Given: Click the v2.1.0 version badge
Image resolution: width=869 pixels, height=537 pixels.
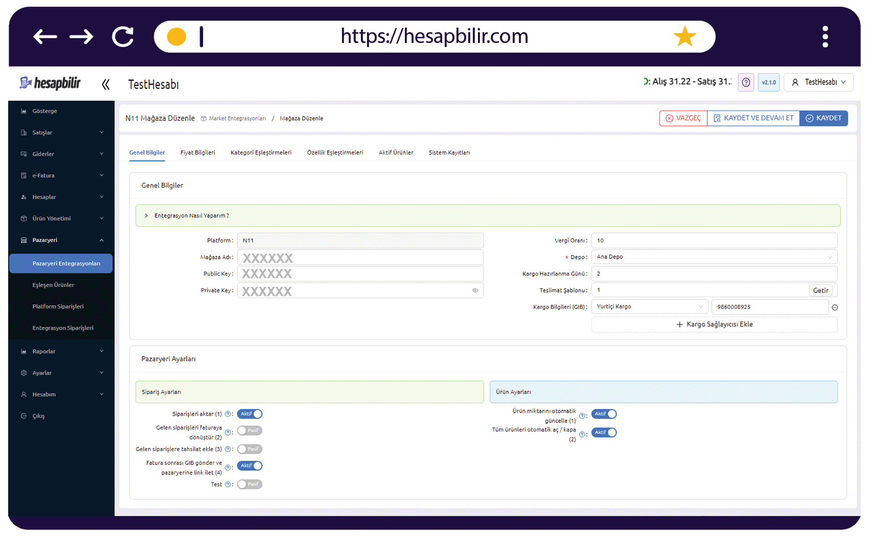Looking at the screenshot, I should [769, 82].
